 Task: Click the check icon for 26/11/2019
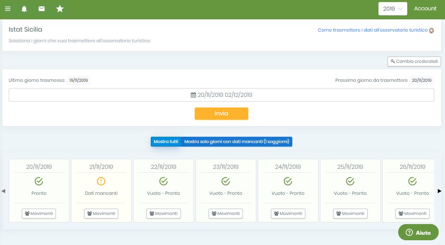412,181
